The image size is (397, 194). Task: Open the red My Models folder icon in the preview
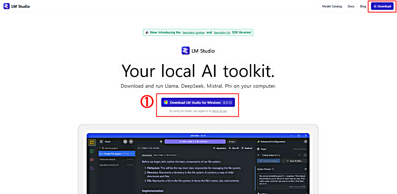pos(92,160)
